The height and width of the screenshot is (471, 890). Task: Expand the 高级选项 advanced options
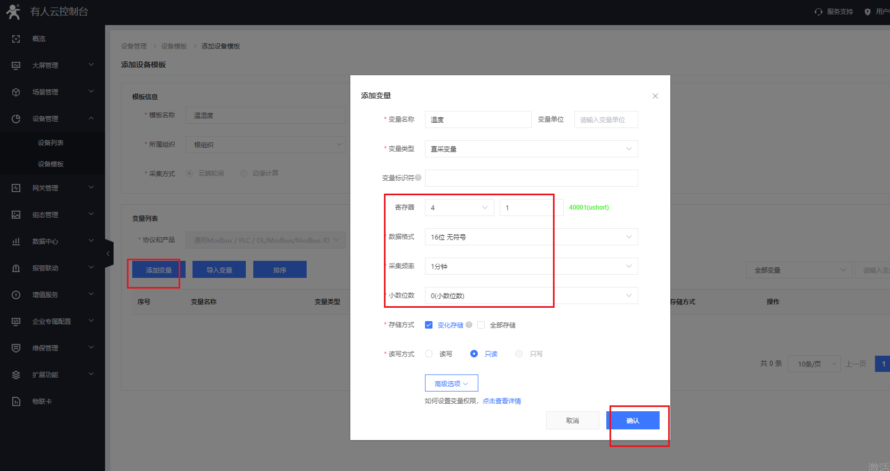(451, 384)
